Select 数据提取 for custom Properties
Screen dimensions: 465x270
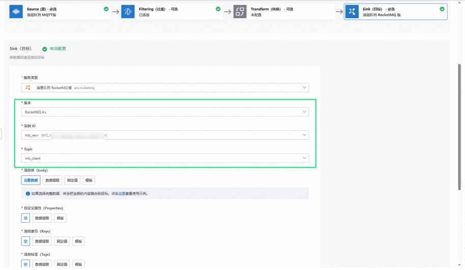[x=42, y=218]
